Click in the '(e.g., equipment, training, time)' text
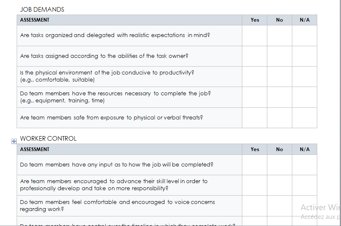 pos(62,101)
